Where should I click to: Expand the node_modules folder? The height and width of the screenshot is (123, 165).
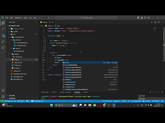point(9,28)
